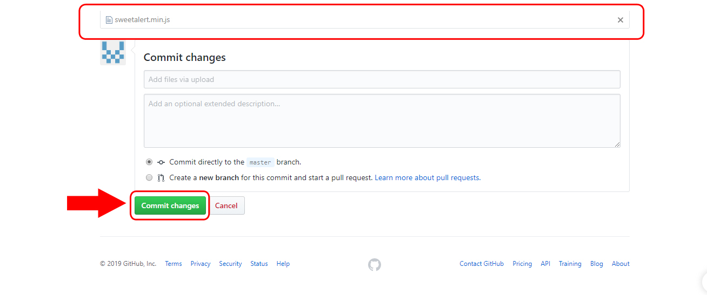Open the Blog footer link
The image size is (707, 295).
click(597, 264)
